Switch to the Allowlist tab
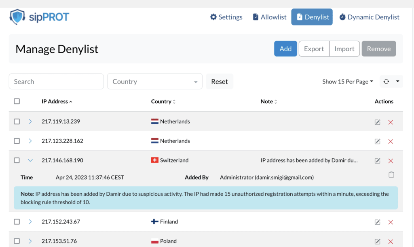Image resolution: width=414 pixels, height=247 pixels. [269, 17]
